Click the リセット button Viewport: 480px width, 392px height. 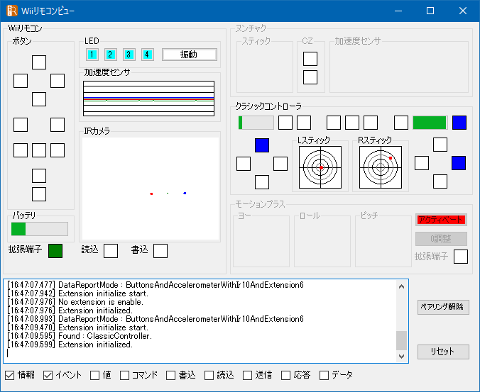(x=443, y=352)
